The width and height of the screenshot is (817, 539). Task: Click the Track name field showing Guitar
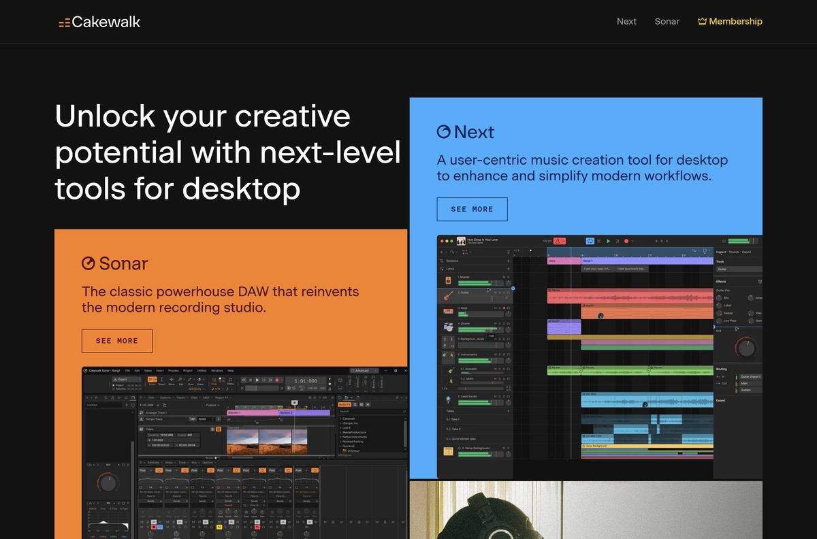pos(739,269)
